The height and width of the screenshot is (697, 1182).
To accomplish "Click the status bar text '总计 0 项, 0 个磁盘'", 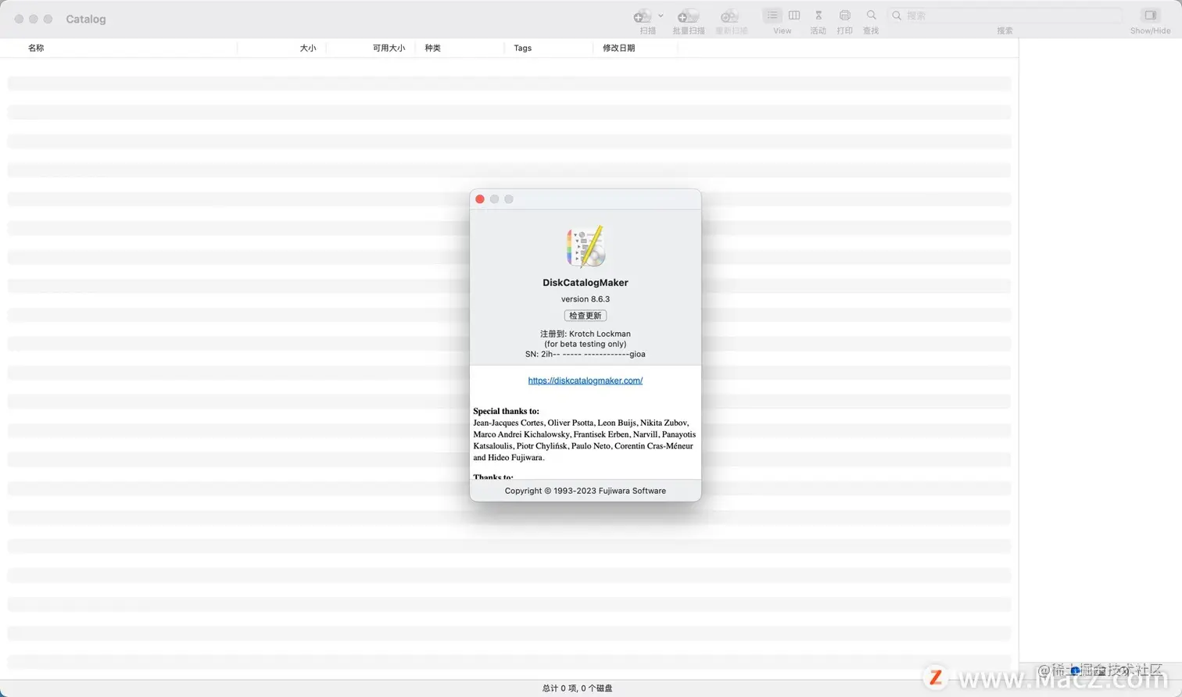I will [578, 688].
